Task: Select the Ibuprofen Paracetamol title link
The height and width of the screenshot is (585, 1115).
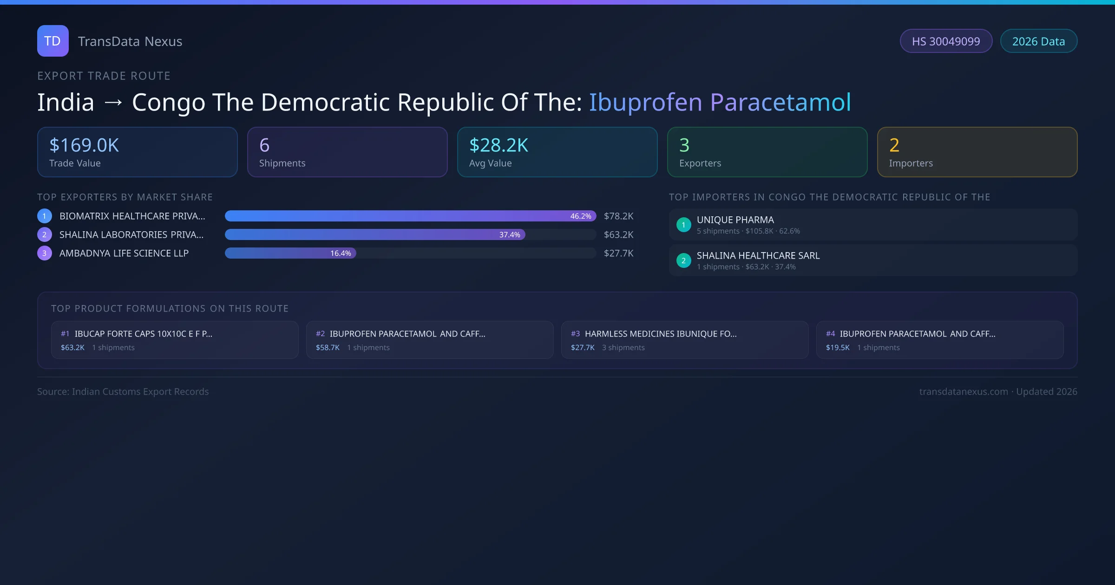Action: (x=720, y=102)
